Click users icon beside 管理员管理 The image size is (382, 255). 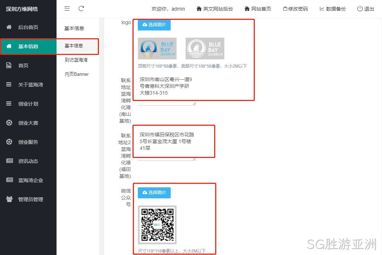[9, 199]
